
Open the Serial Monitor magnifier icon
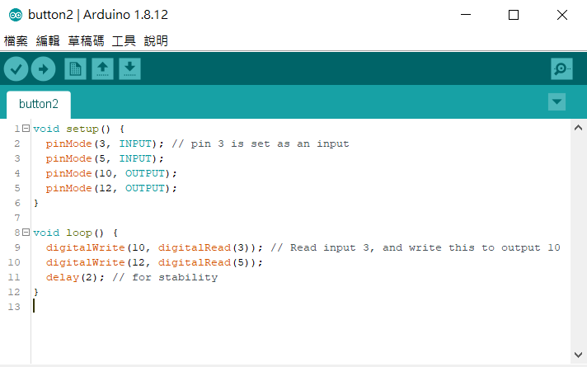[561, 69]
